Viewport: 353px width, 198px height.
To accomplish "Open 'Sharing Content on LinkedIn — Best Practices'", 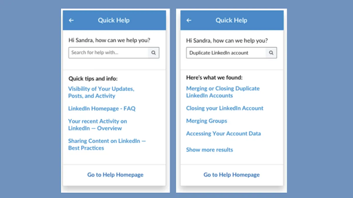I will click(107, 144).
